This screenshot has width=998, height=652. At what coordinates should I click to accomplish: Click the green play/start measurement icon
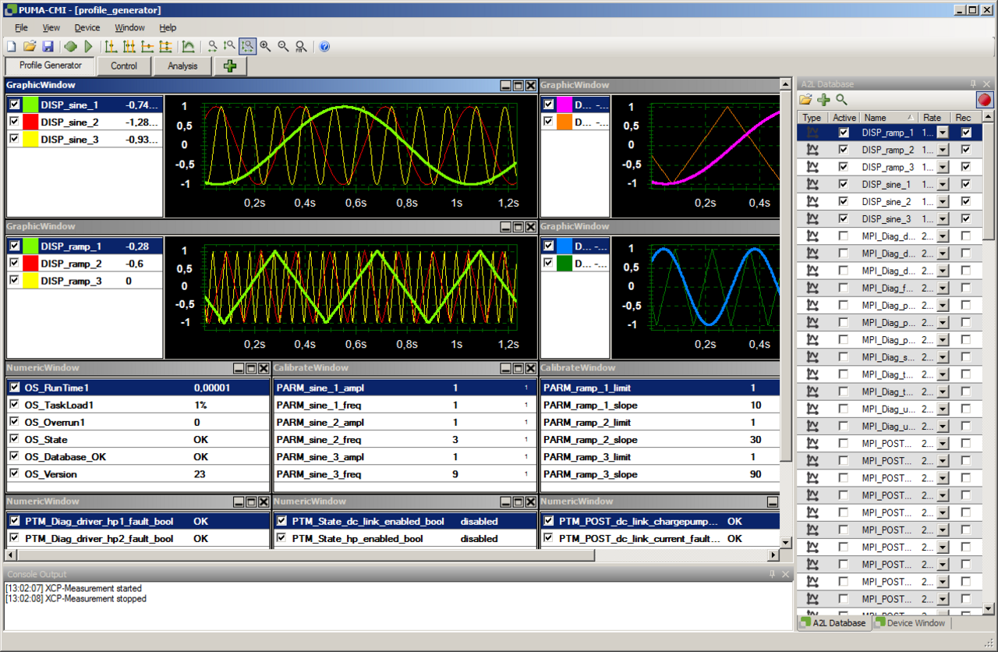coord(89,47)
